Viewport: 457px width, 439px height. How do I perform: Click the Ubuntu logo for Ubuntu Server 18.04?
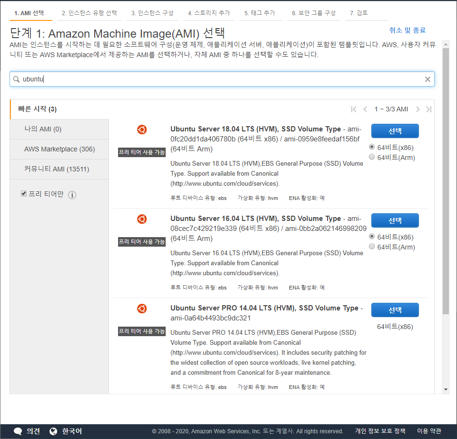[142, 130]
